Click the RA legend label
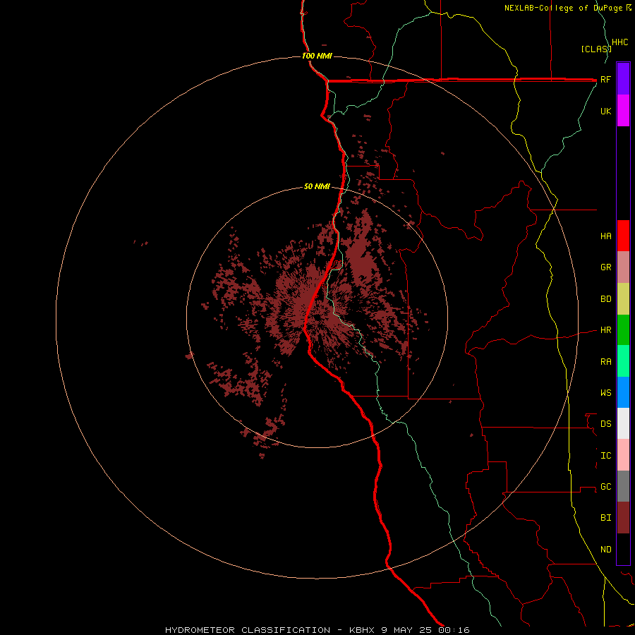The height and width of the screenshot is (635, 635). coord(605,361)
